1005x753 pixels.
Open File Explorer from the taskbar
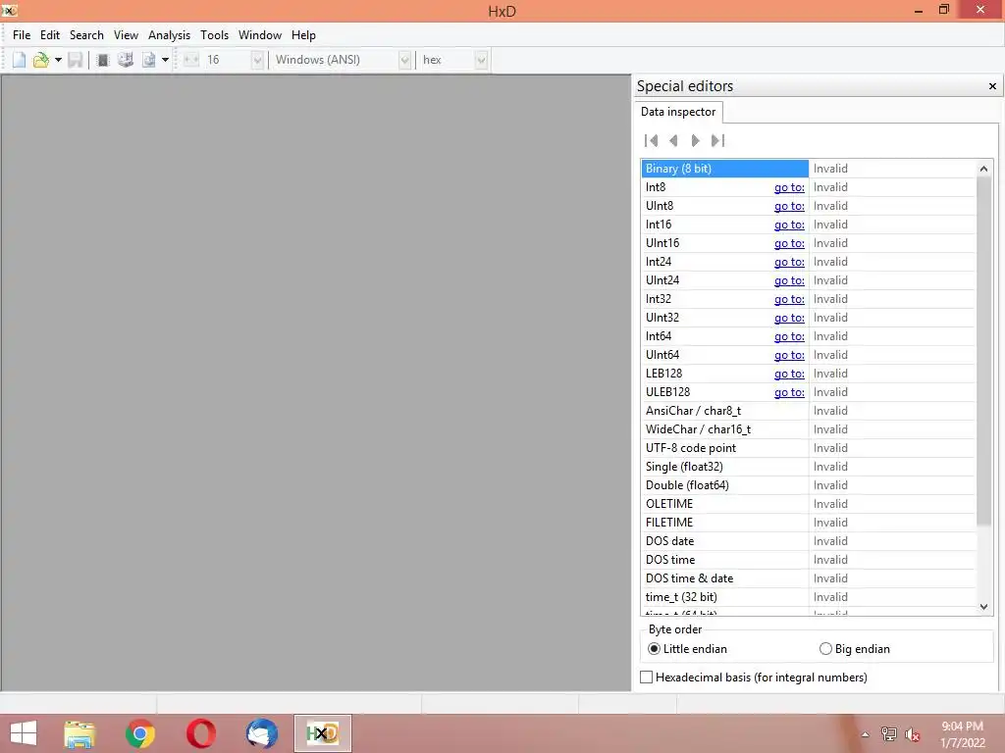[x=79, y=733]
